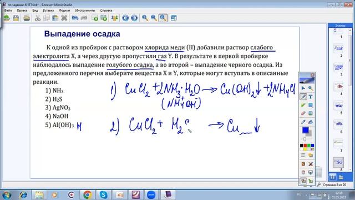The width and height of the screenshot is (355, 200).
Task: Choose the red color swatch
Action: [305, 146]
